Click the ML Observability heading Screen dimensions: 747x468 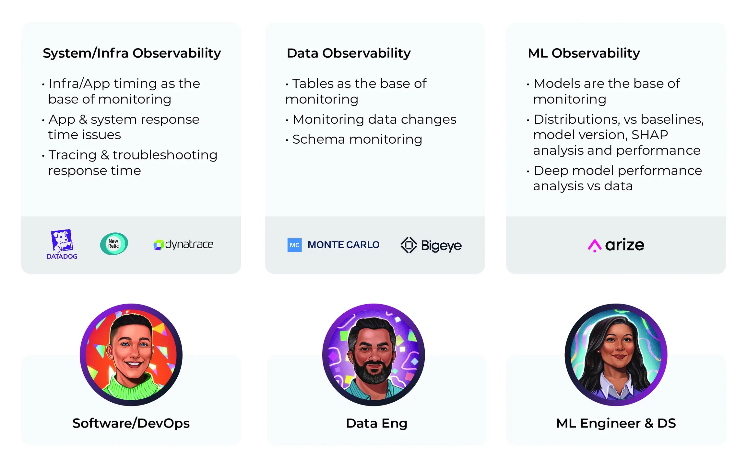(x=584, y=53)
